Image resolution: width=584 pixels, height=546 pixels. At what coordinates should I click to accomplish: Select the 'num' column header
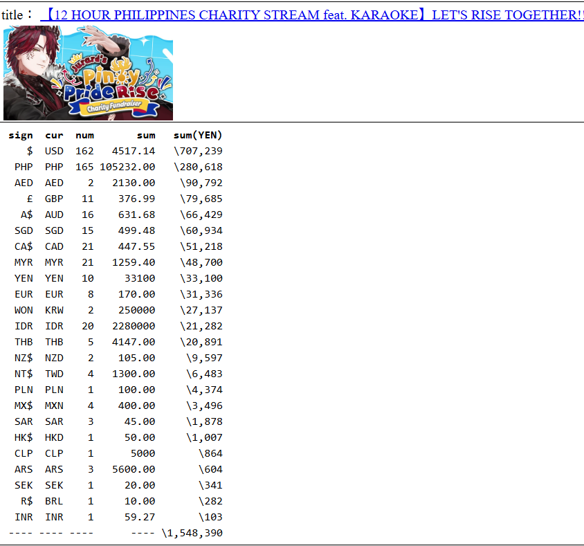pyautogui.click(x=84, y=135)
